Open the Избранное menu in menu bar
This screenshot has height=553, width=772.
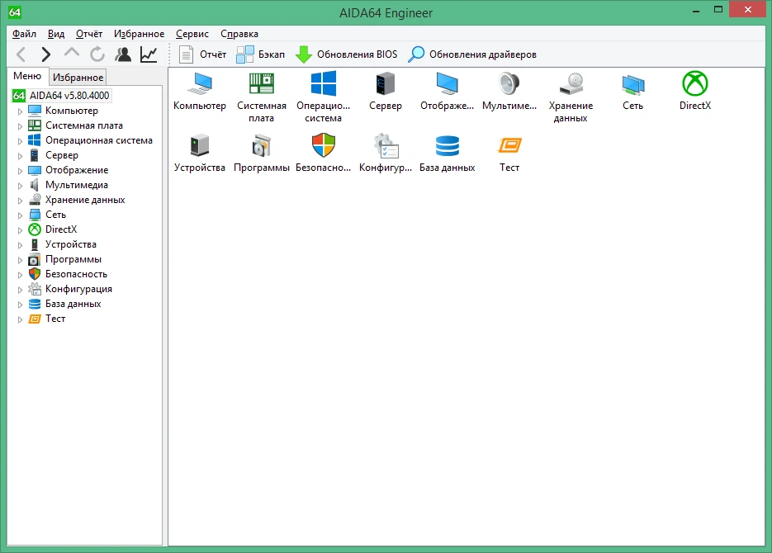(140, 34)
